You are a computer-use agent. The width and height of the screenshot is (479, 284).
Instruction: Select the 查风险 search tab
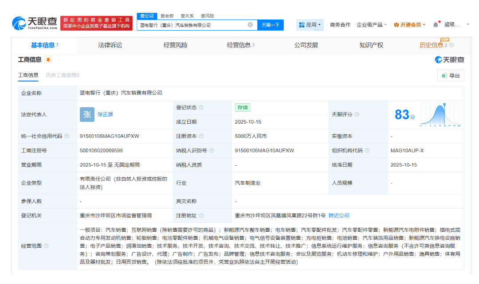tap(208, 16)
